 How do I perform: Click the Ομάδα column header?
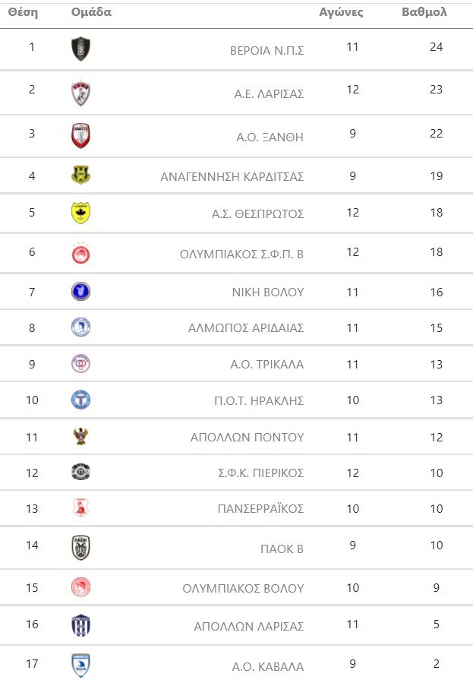91,12
